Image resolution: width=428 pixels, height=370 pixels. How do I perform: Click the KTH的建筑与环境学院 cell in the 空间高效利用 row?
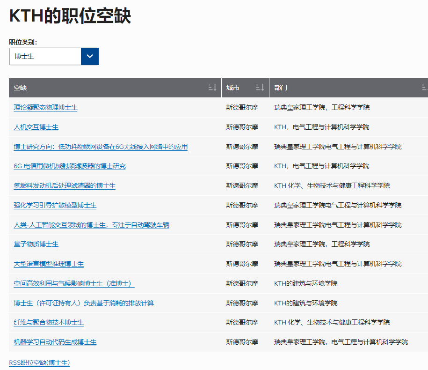[x=306, y=283]
